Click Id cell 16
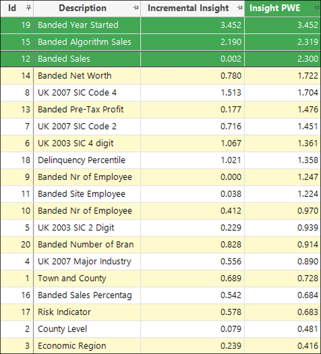The height and width of the screenshot is (354, 321). (17, 295)
